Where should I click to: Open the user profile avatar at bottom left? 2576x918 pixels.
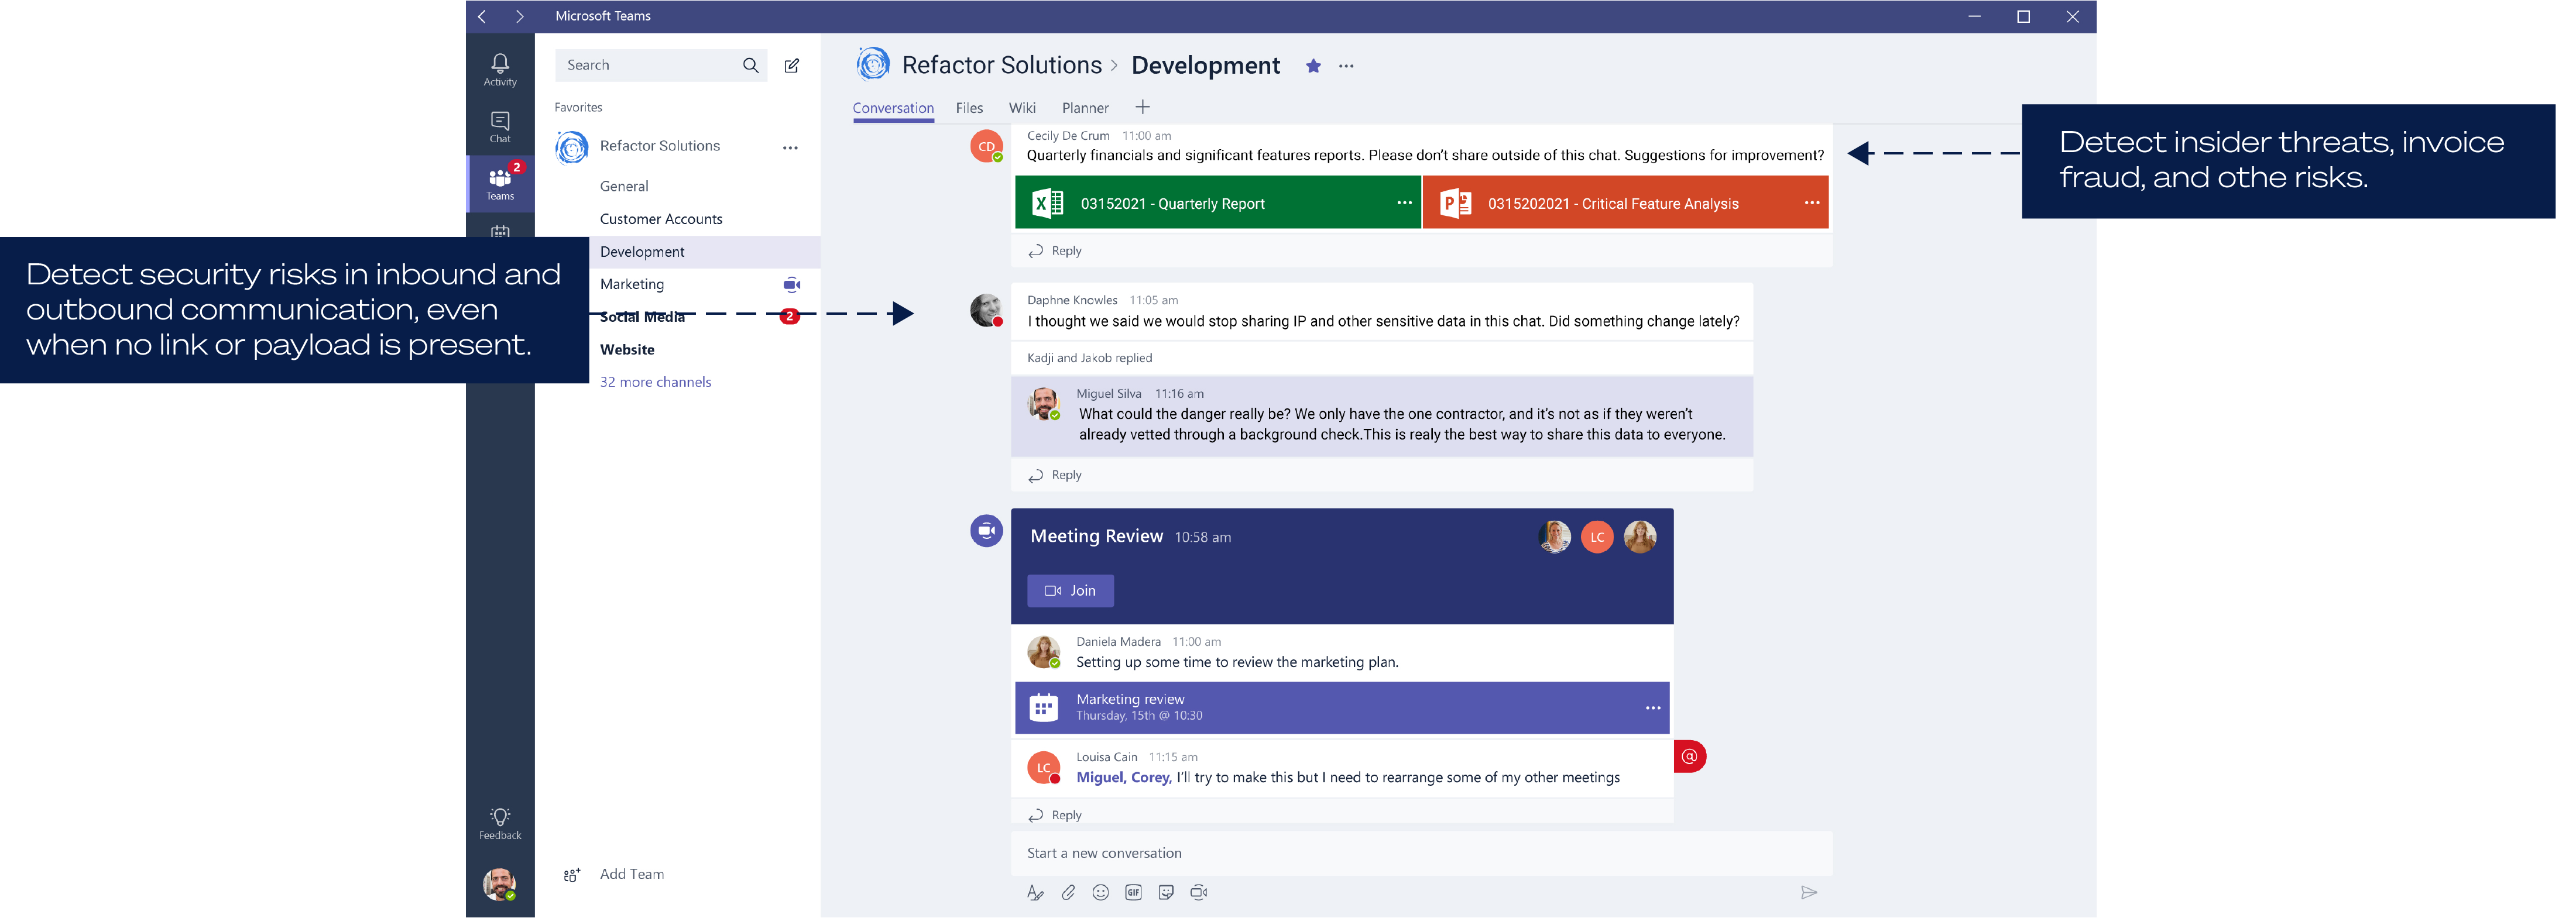[499, 884]
